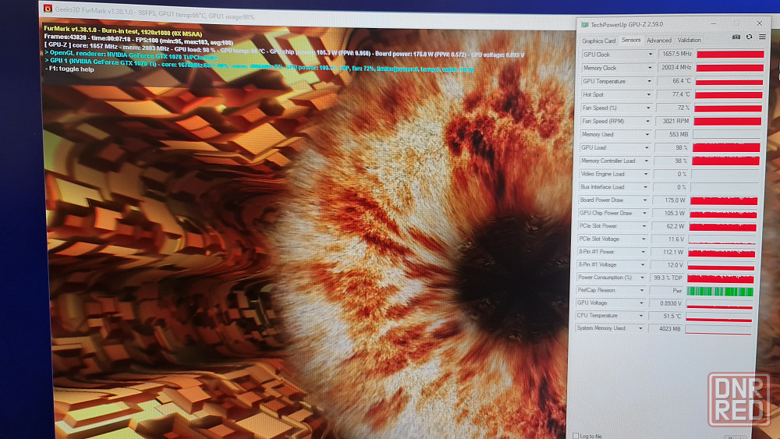Open the GPU-Z hamburger menu icon
This screenshot has height=439, width=780.
click(762, 37)
